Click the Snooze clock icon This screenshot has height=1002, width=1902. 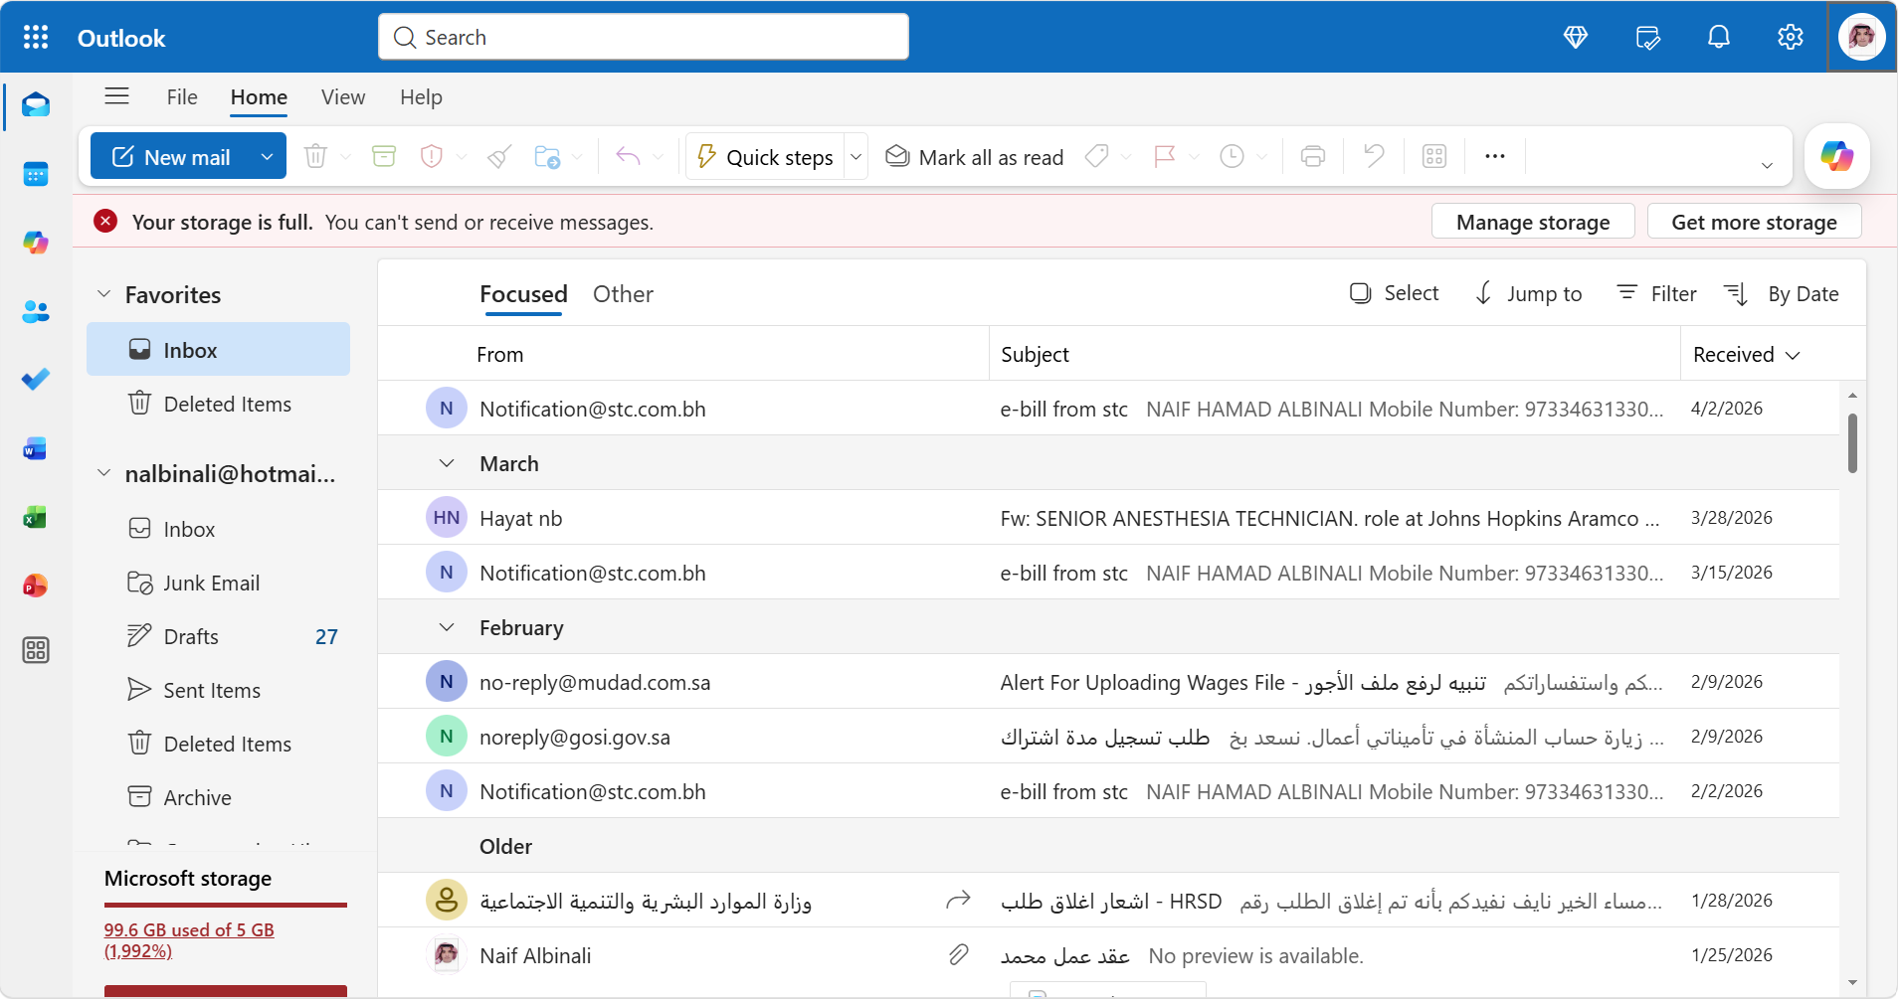[1233, 156]
